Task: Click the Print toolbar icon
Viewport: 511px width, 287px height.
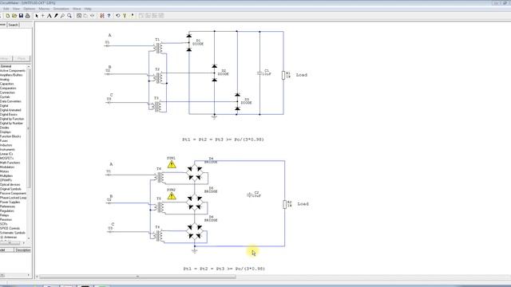Action: click(27, 16)
